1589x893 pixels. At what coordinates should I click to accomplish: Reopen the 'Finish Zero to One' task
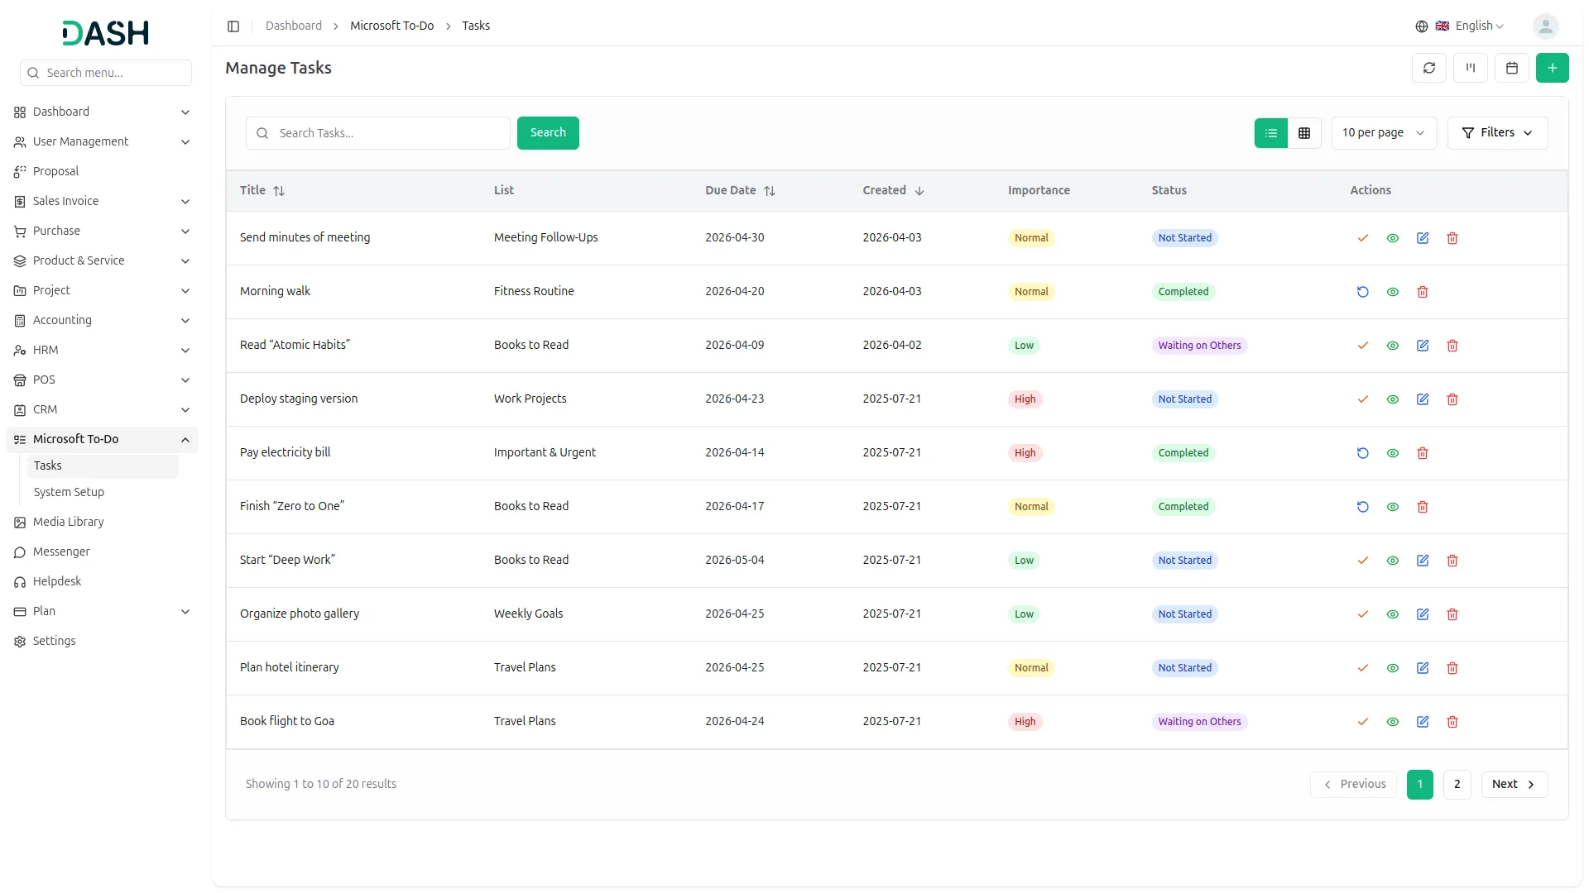1362,507
